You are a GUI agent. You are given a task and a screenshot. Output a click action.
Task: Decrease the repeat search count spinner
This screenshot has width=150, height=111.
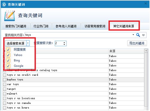(64, 44)
